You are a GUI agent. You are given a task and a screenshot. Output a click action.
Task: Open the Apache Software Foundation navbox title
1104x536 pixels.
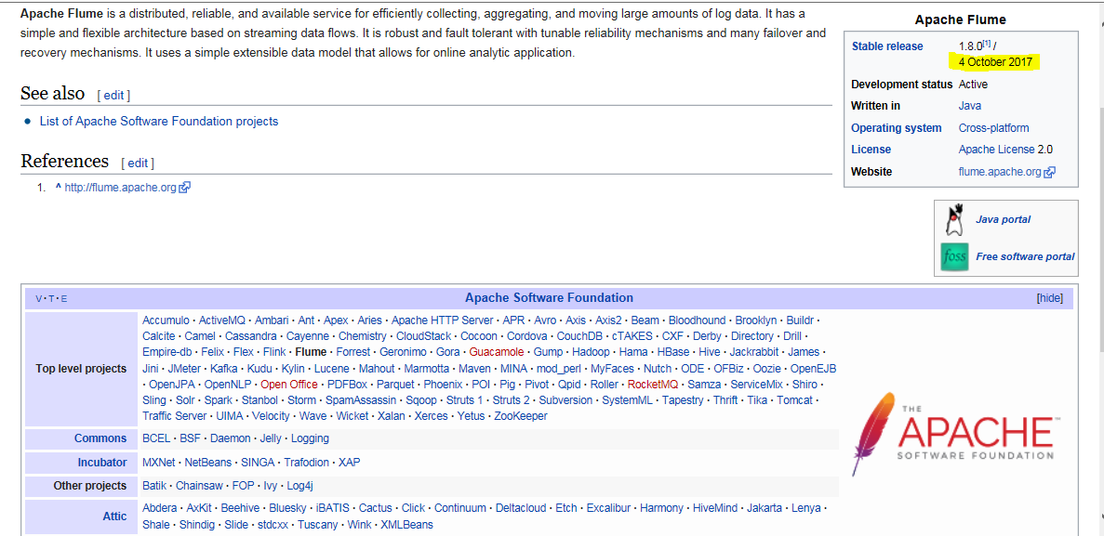coord(549,297)
